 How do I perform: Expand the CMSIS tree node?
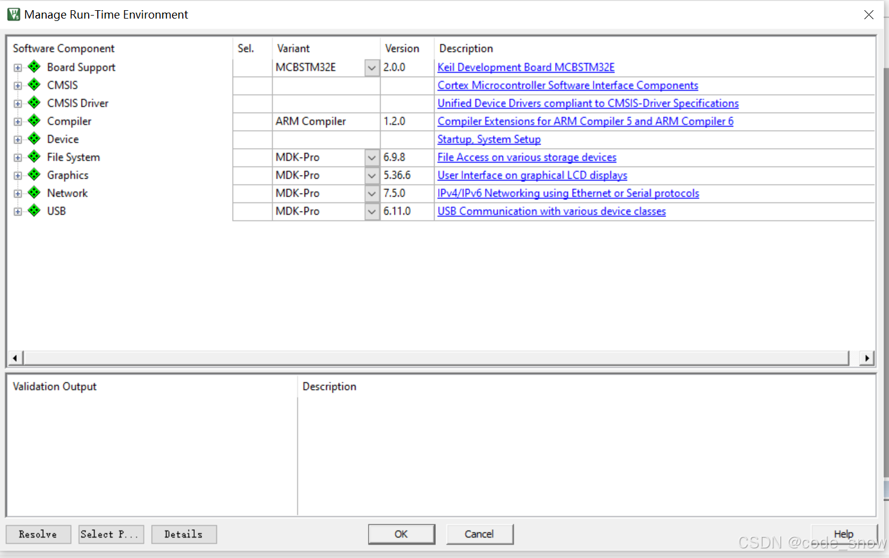point(18,86)
